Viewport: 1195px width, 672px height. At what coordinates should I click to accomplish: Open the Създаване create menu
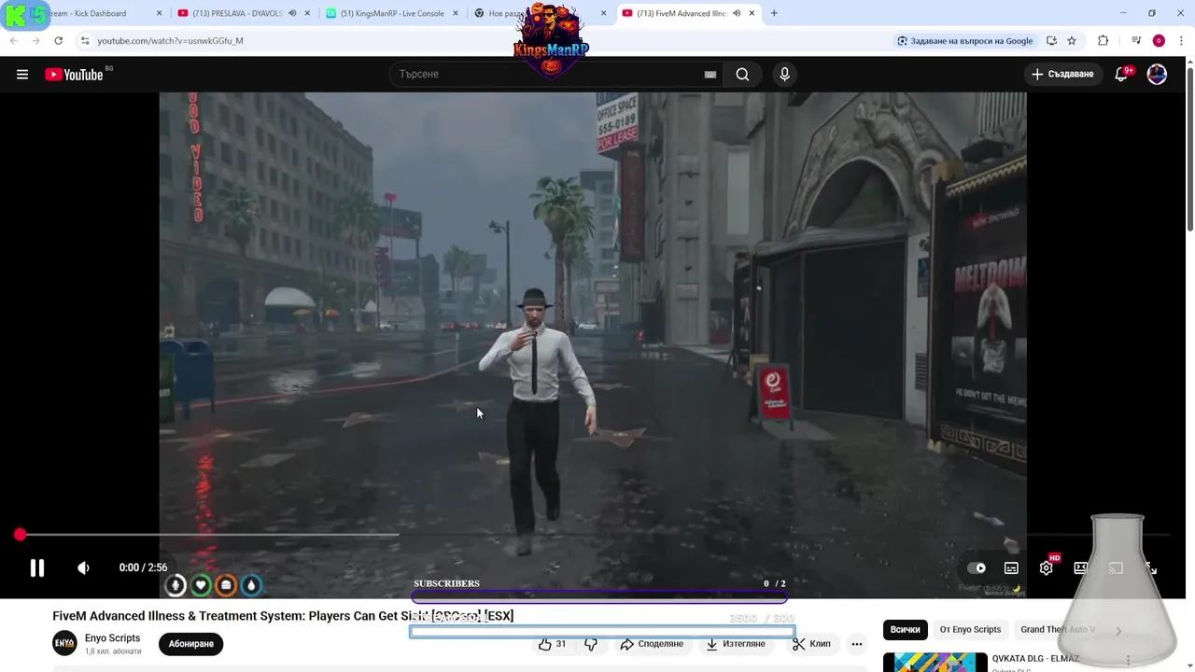point(1062,74)
